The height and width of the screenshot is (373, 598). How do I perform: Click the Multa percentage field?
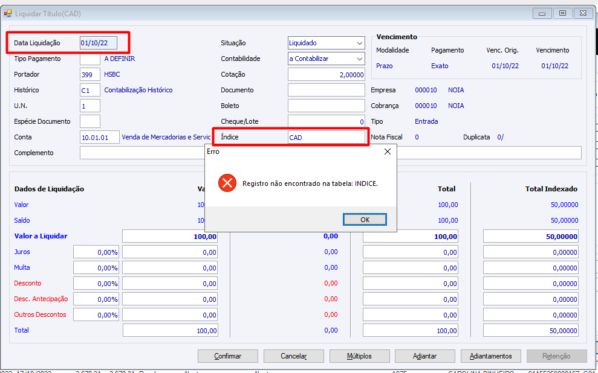tap(96, 267)
